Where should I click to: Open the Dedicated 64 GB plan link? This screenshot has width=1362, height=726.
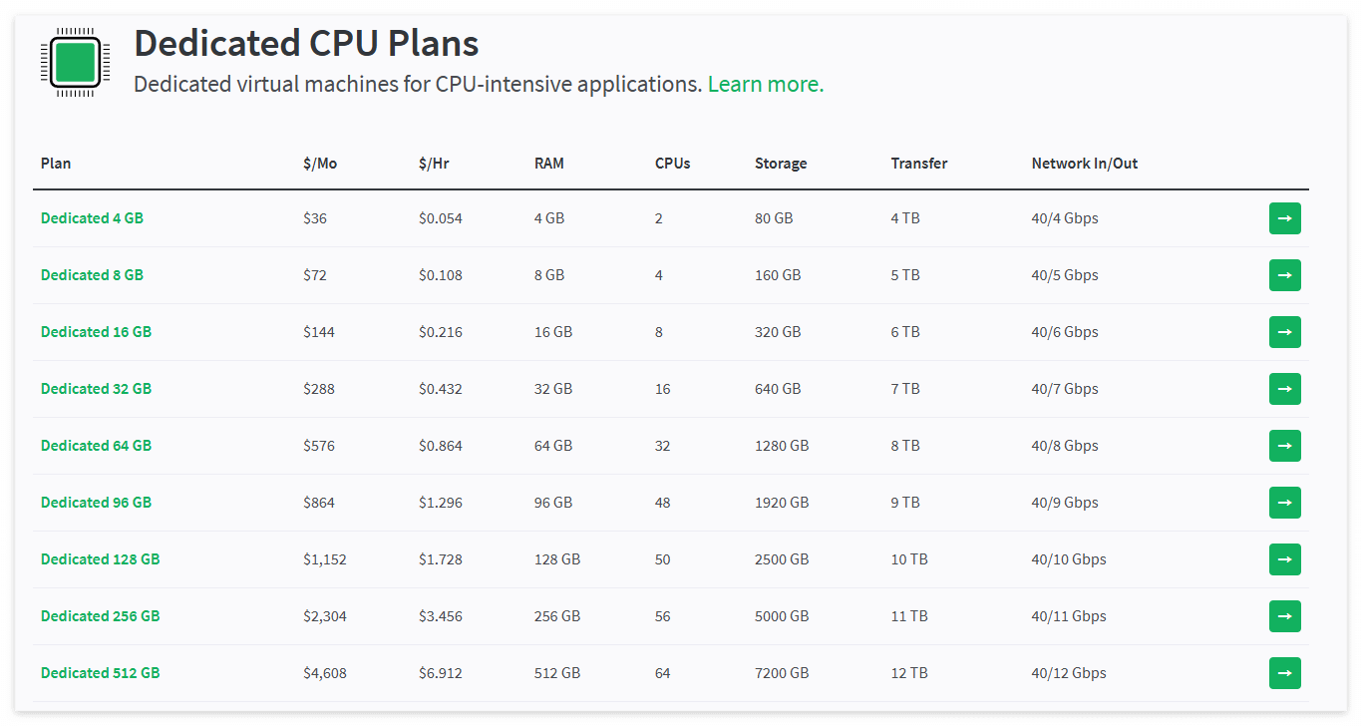click(x=96, y=446)
